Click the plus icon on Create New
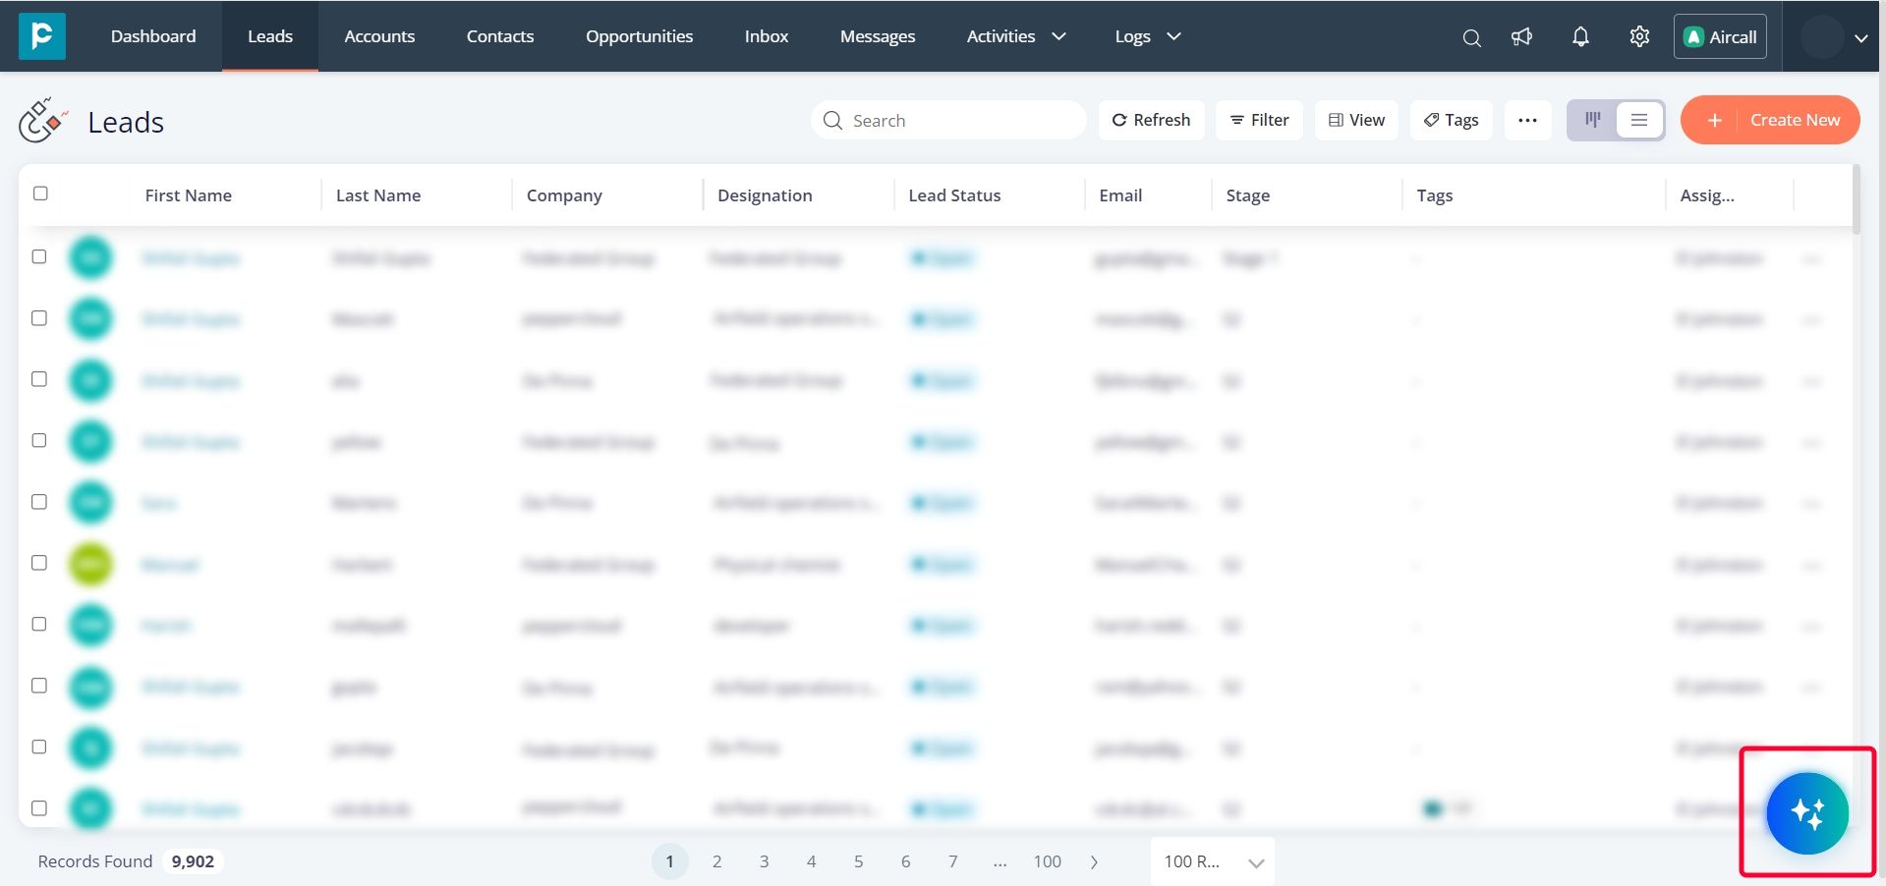This screenshot has height=886, width=1886. point(1715,120)
